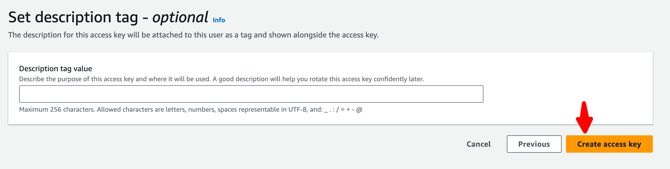Click the word "rotate" in helper text
The height and width of the screenshot is (169, 670).
(x=318, y=79)
